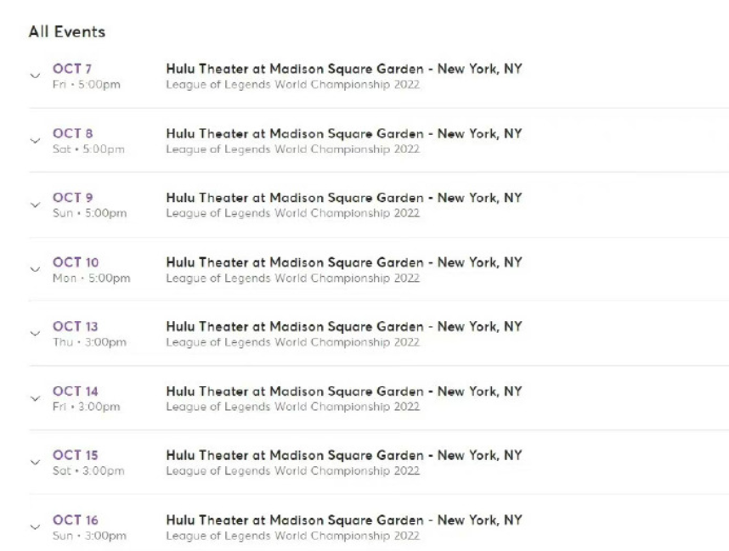This screenshot has width=729, height=551.
Task: Open the OCT 10 Hulu Theater event title
Action: tap(344, 262)
